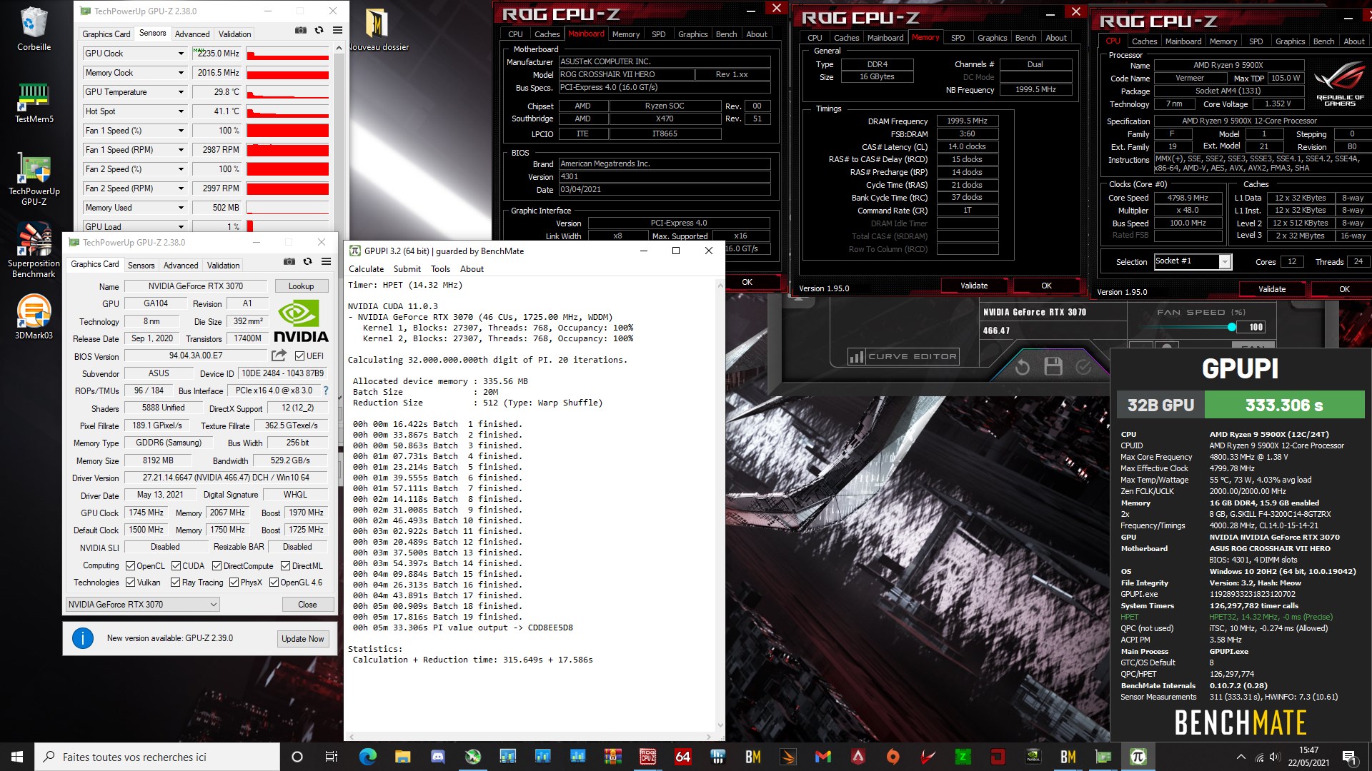Click the Windows taskbar search box

click(x=158, y=757)
